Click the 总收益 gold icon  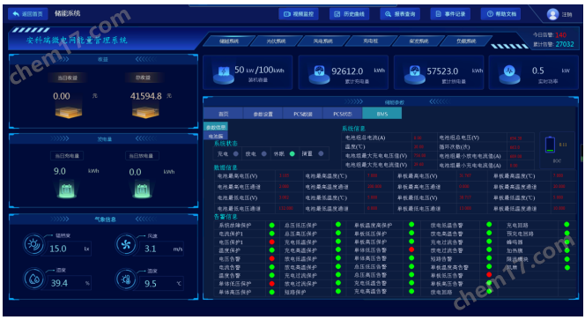145,111
